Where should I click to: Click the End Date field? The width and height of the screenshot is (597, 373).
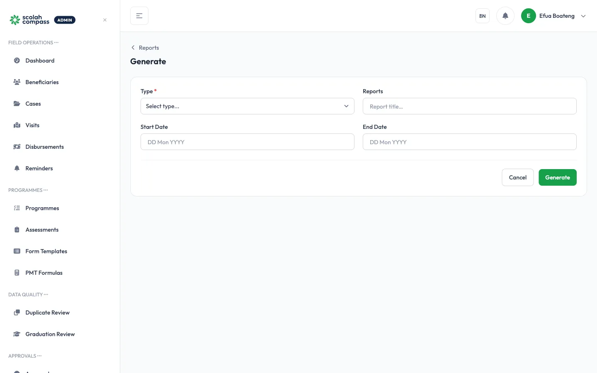(470, 142)
